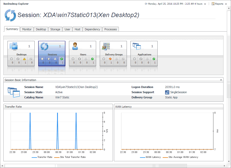Click the Transfer Rate panel title
This screenshot has width=231, height=168.
(x=13, y=107)
